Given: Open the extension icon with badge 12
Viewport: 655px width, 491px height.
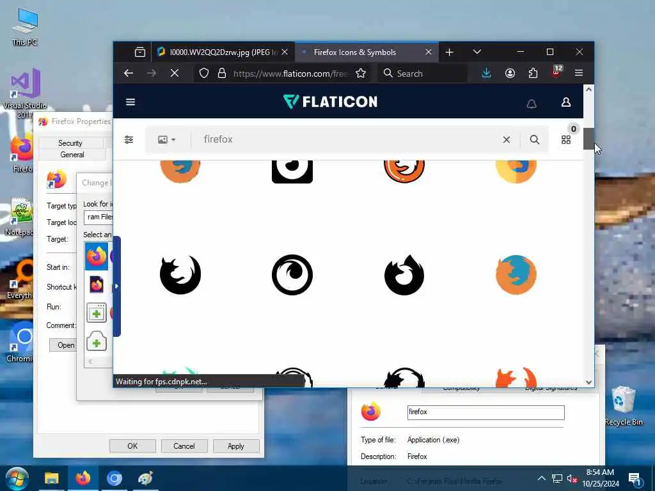Looking at the screenshot, I should point(557,72).
